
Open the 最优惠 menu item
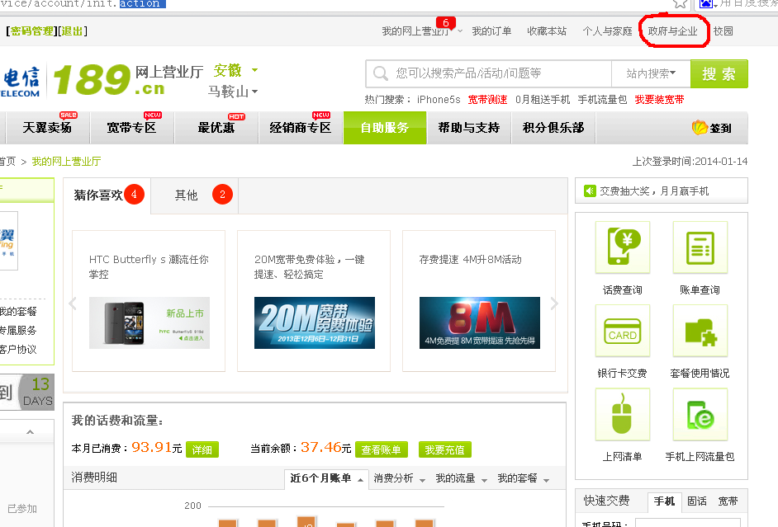[x=216, y=128]
